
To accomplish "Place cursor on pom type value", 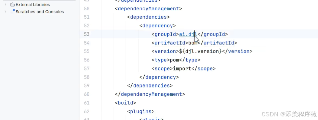I will [x=174, y=60].
